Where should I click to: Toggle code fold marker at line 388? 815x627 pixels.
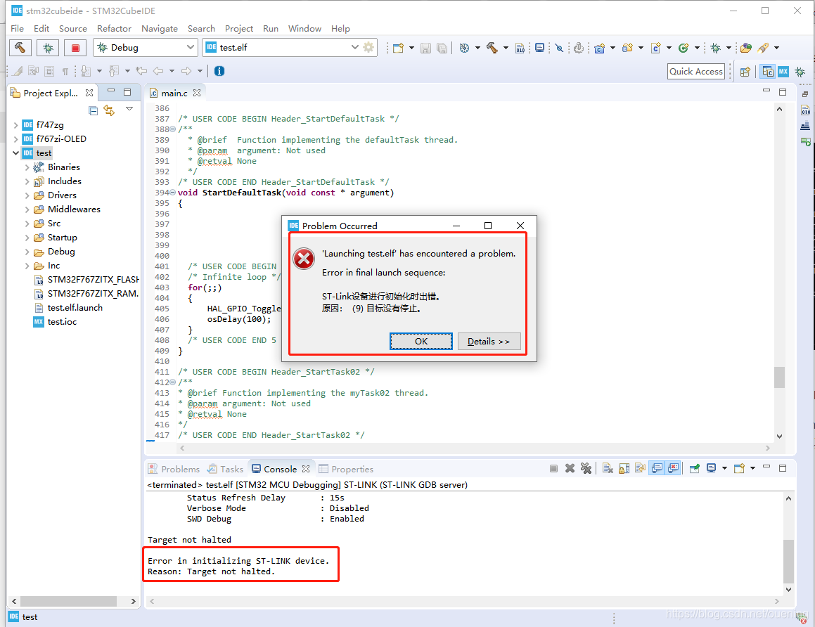pos(172,129)
